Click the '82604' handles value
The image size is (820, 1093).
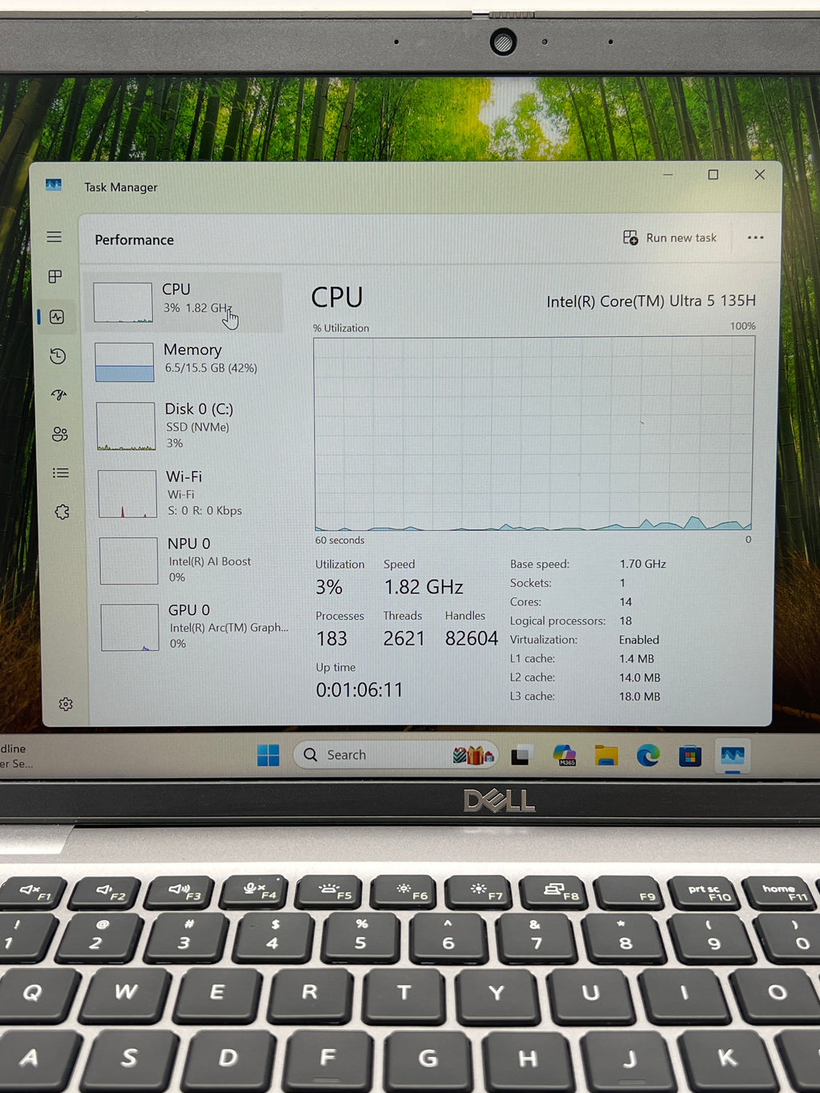[x=472, y=638]
